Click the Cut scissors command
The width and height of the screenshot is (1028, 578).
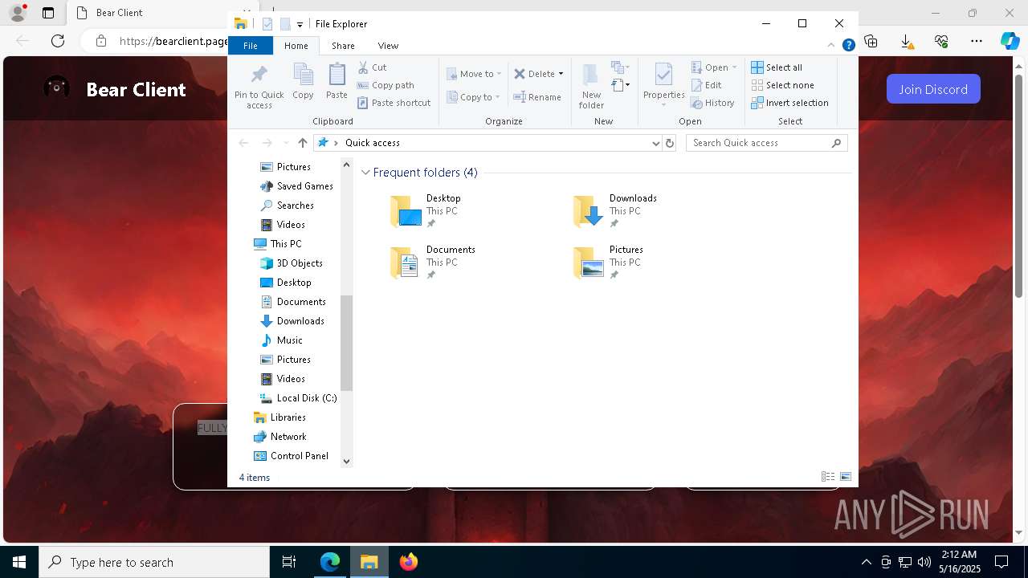tap(372, 67)
